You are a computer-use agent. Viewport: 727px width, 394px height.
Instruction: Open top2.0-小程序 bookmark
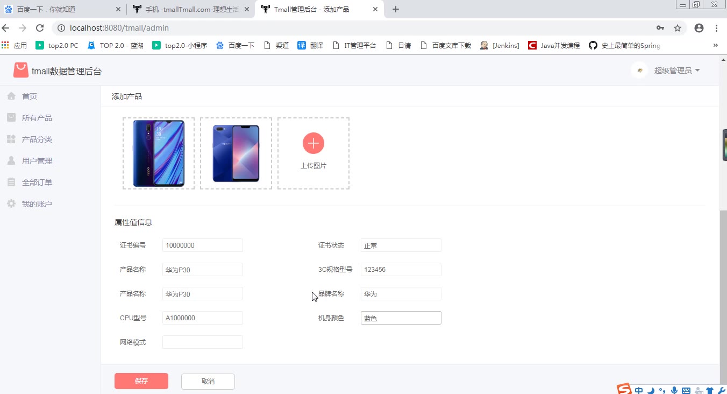(180, 45)
